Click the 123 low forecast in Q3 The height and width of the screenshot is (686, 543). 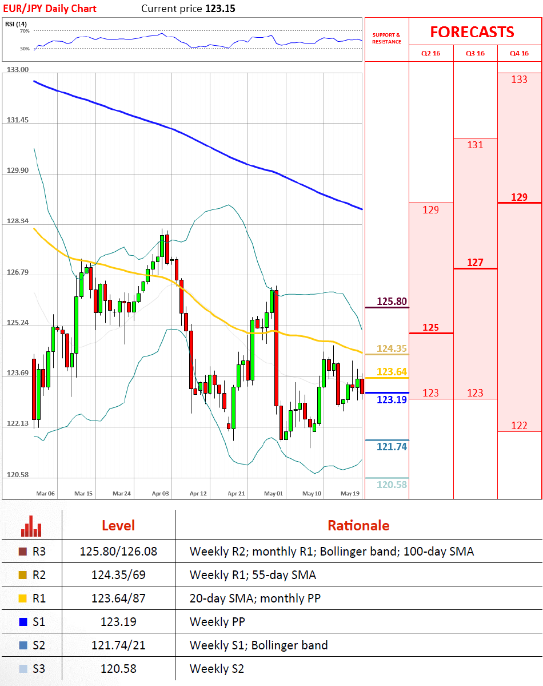(x=475, y=393)
